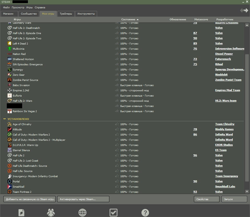Sort by the Разработчик column header
The image size is (250, 217).
tap(225, 20)
